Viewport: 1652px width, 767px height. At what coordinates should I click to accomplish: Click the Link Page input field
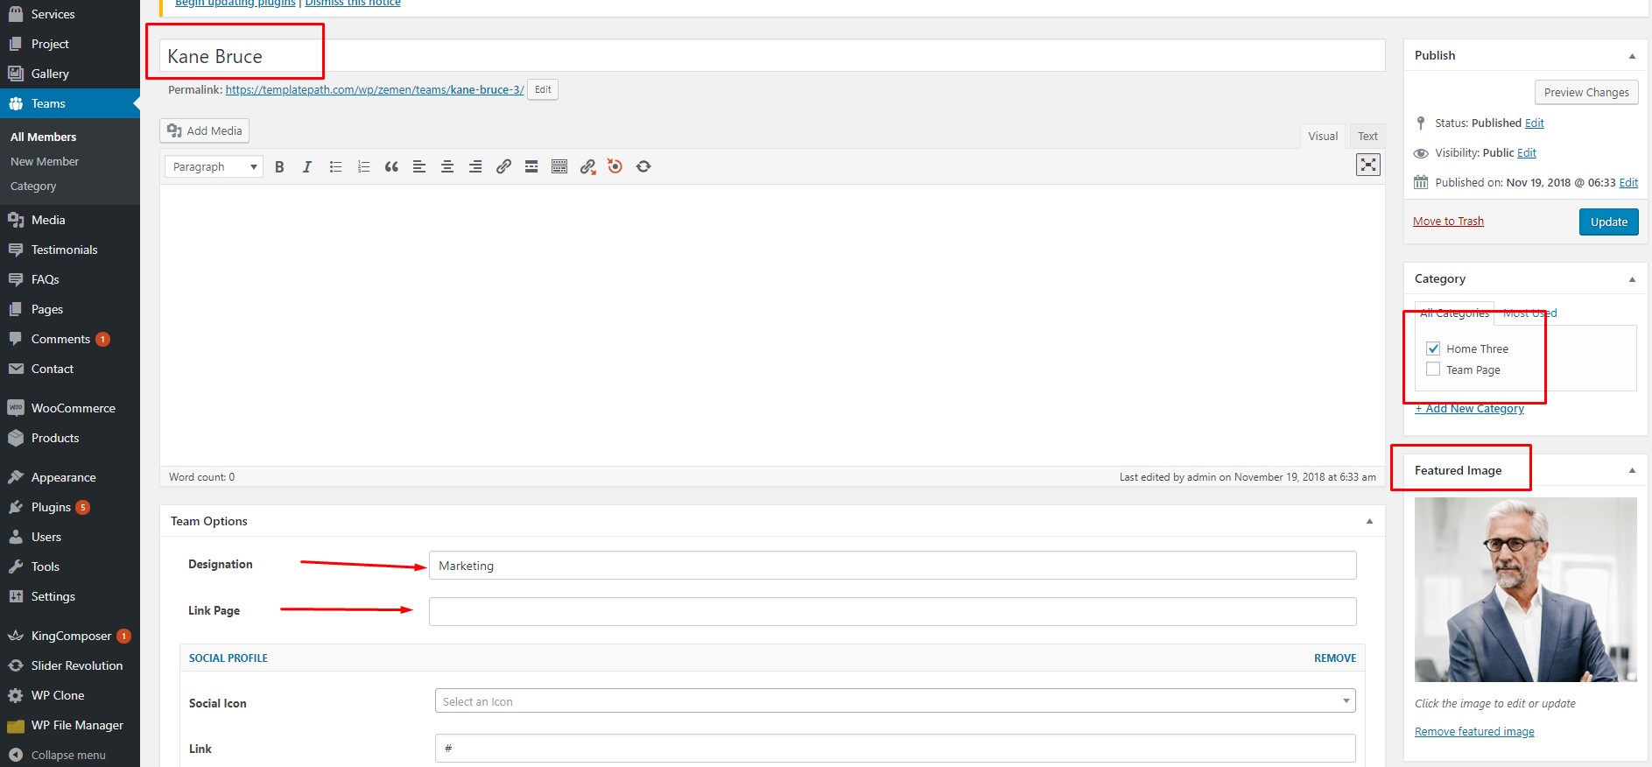(892, 612)
